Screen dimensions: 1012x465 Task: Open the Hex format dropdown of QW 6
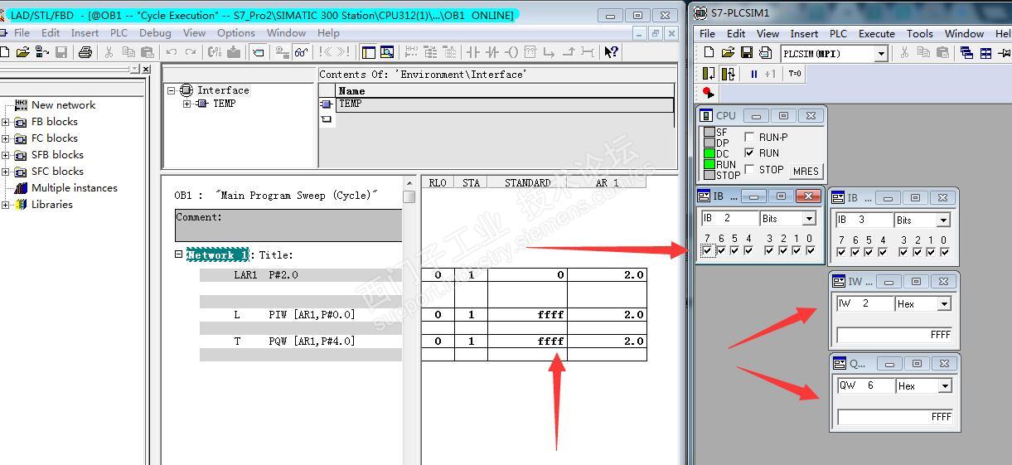click(x=944, y=386)
